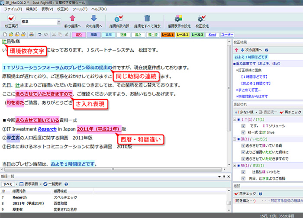The height and width of the screenshot is (218, 303).
Task: Uncheck the 'です。ITソリューシ' checkbox
Action: click(243, 126)
